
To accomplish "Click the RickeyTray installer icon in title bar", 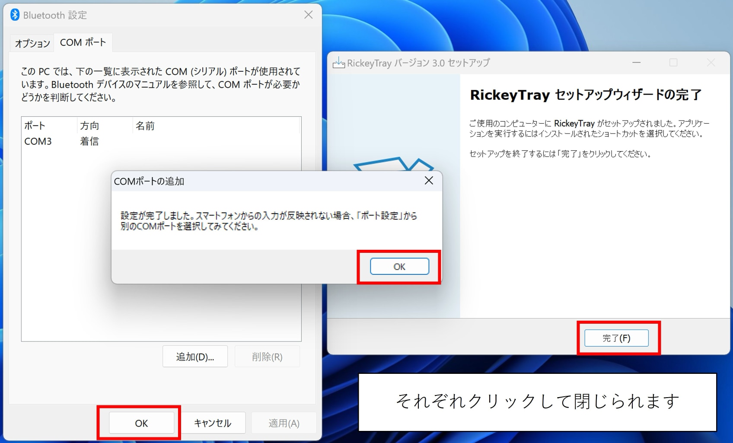I will point(338,63).
